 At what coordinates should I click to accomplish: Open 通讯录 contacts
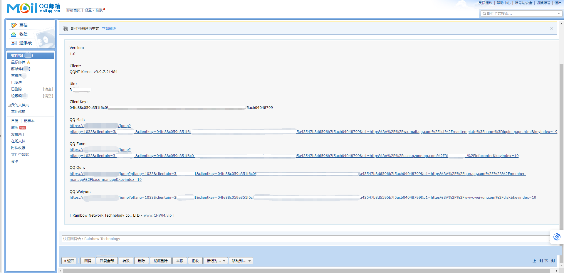[x=26, y=43]
